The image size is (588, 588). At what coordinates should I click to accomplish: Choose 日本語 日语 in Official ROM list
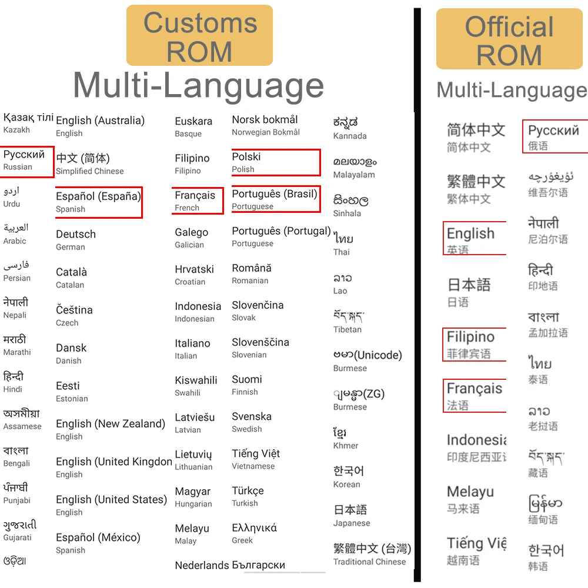tap(469, 292)
